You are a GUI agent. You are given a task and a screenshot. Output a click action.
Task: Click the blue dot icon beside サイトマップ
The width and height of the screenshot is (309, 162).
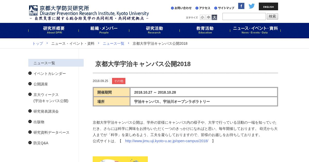tap(216, 8)
